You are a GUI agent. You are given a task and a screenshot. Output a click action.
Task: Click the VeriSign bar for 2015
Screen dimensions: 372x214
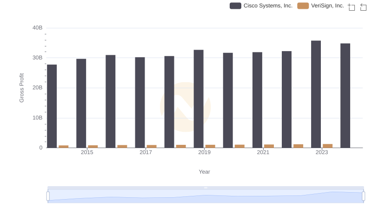click(93, 147)
